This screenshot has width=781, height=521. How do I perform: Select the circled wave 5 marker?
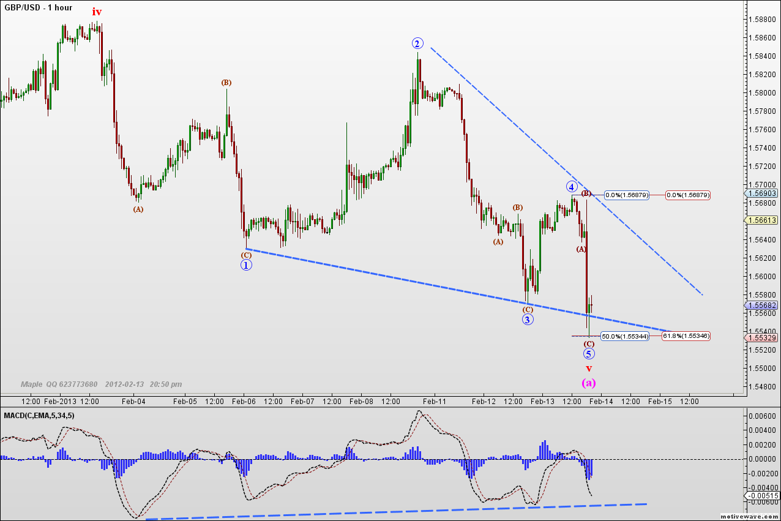tap(589, 353)
